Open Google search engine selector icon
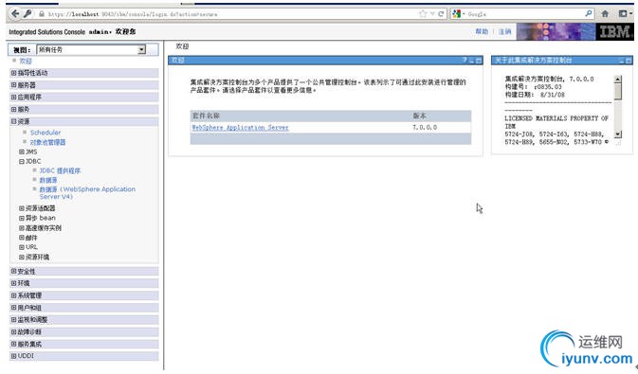 click(457, 14)
